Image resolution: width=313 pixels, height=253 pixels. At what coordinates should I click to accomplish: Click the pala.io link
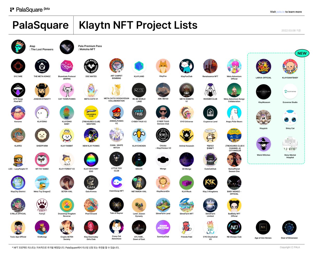(280, 12)
